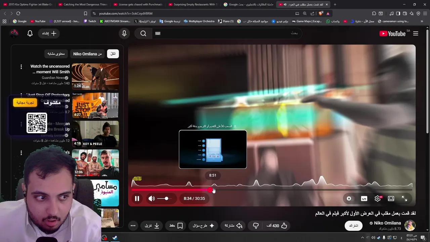Download the video using the تنزيل button
Screen dimensions: 430x242
coord(152,226)
